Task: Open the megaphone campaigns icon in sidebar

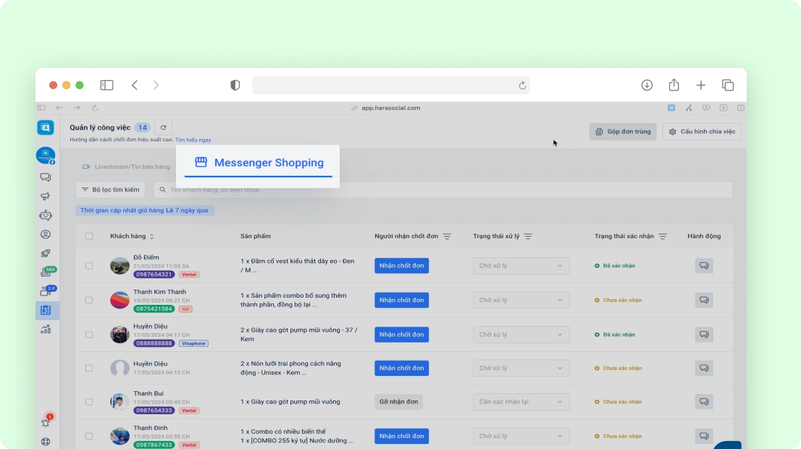Action: click(46, 197)
